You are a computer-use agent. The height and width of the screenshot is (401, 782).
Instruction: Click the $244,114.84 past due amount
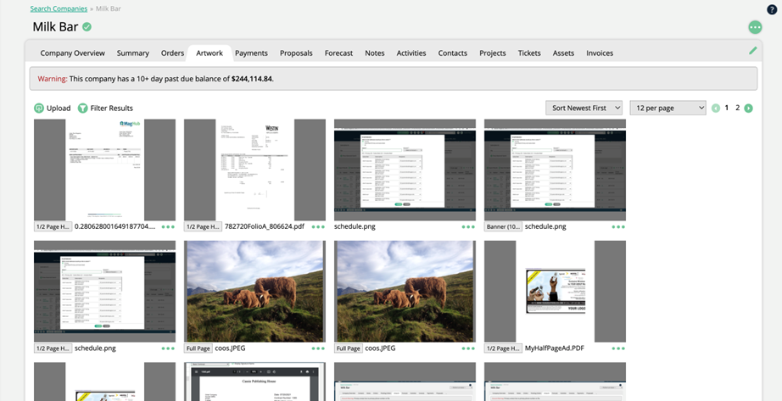click(x=252, y=79)
